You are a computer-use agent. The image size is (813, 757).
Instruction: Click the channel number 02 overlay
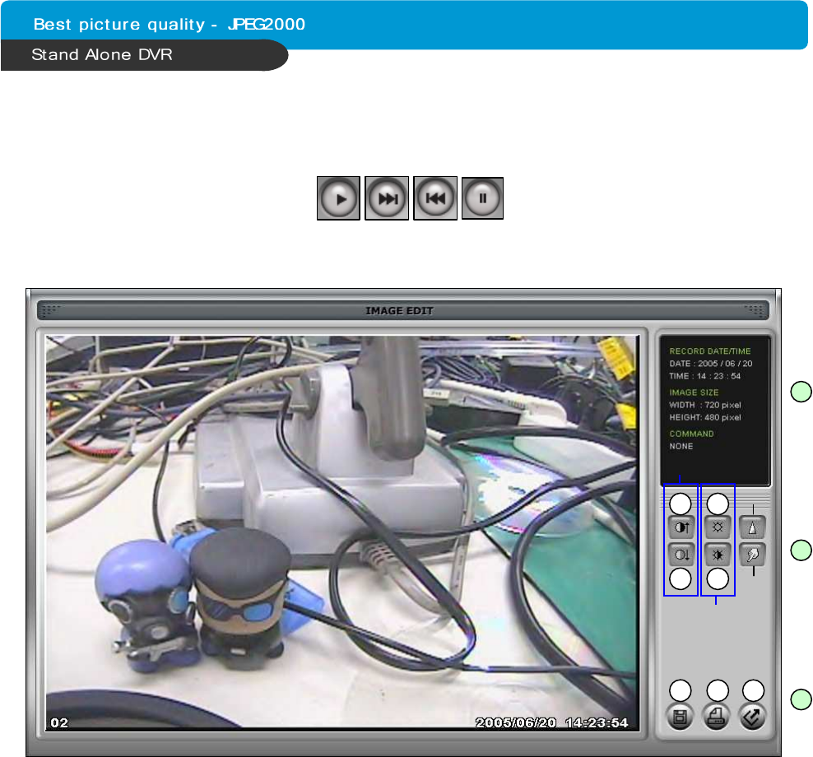[59, 722]
